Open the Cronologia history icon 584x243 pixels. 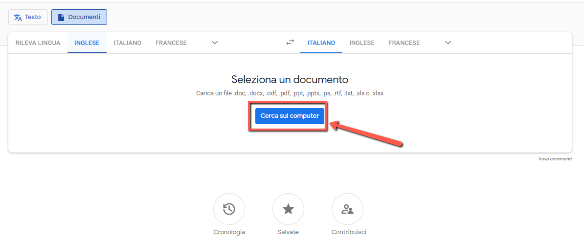(x=229, y=209)
